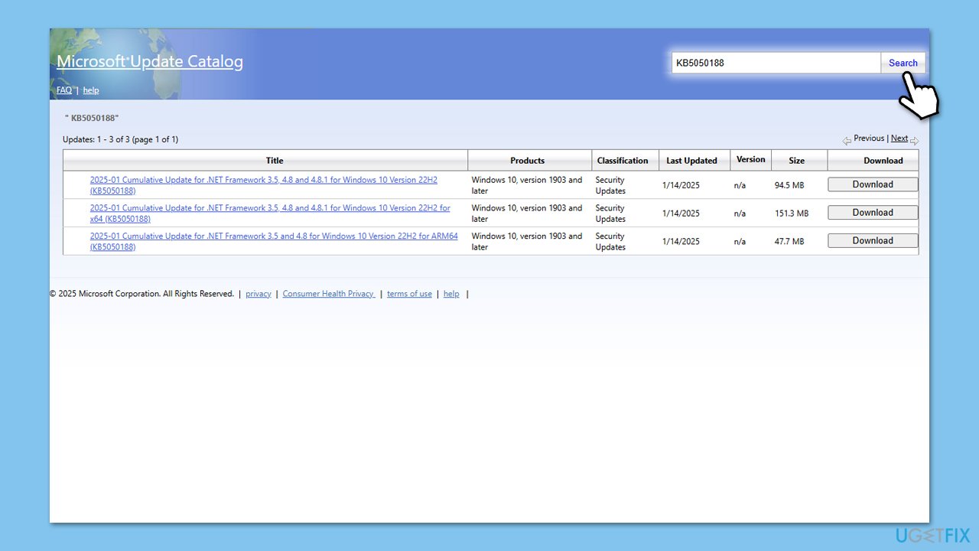Sort by Last Updated column header
979x551 pixels.
coord(691,161)
